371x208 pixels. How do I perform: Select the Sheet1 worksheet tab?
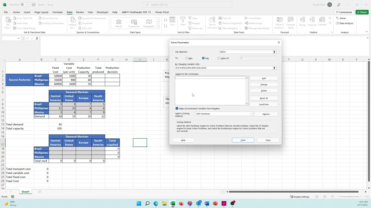(25, 192)
